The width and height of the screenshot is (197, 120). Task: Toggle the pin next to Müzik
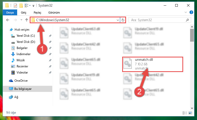(50, 60)
